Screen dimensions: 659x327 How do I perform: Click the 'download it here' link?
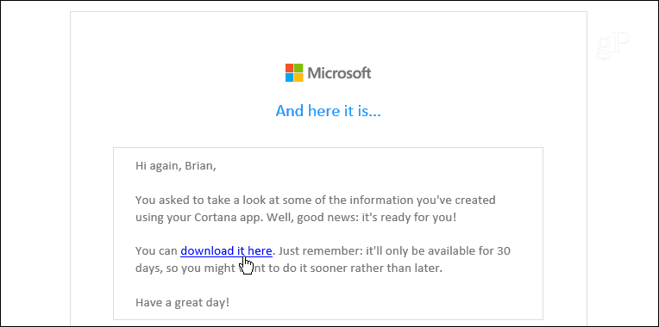(227, 250)
